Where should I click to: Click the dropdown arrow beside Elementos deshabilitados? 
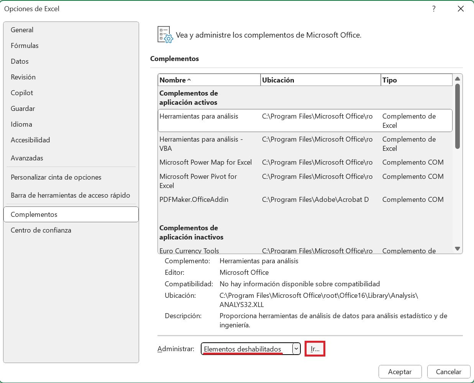[296, 349]
